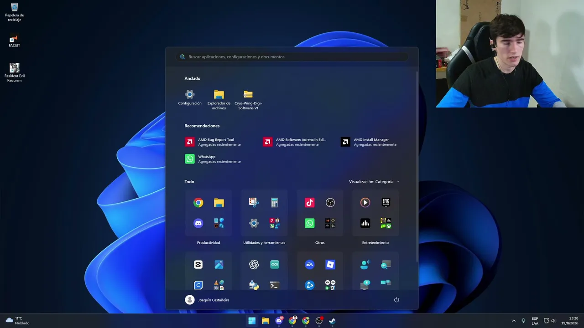Screen dimensions: 584x328
Task: Click the Start menu vertical scrollbar
Action: (417, 166)
